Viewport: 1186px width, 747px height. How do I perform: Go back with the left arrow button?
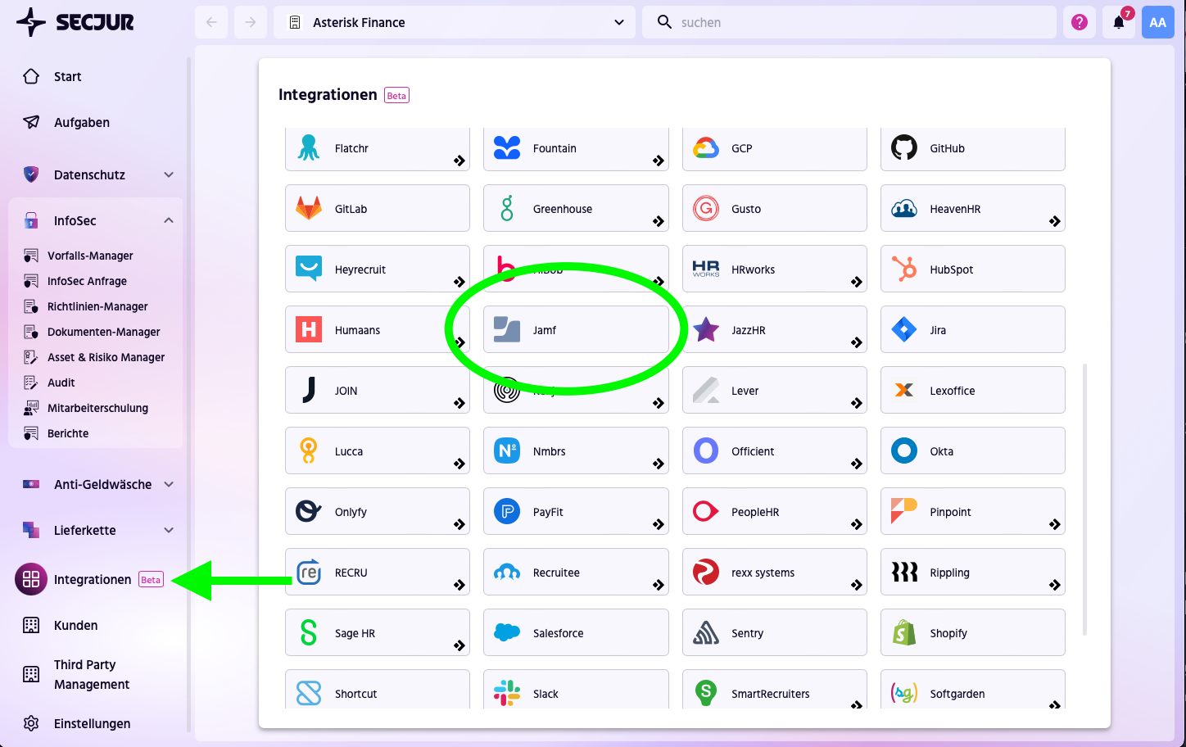click(211, 22)
